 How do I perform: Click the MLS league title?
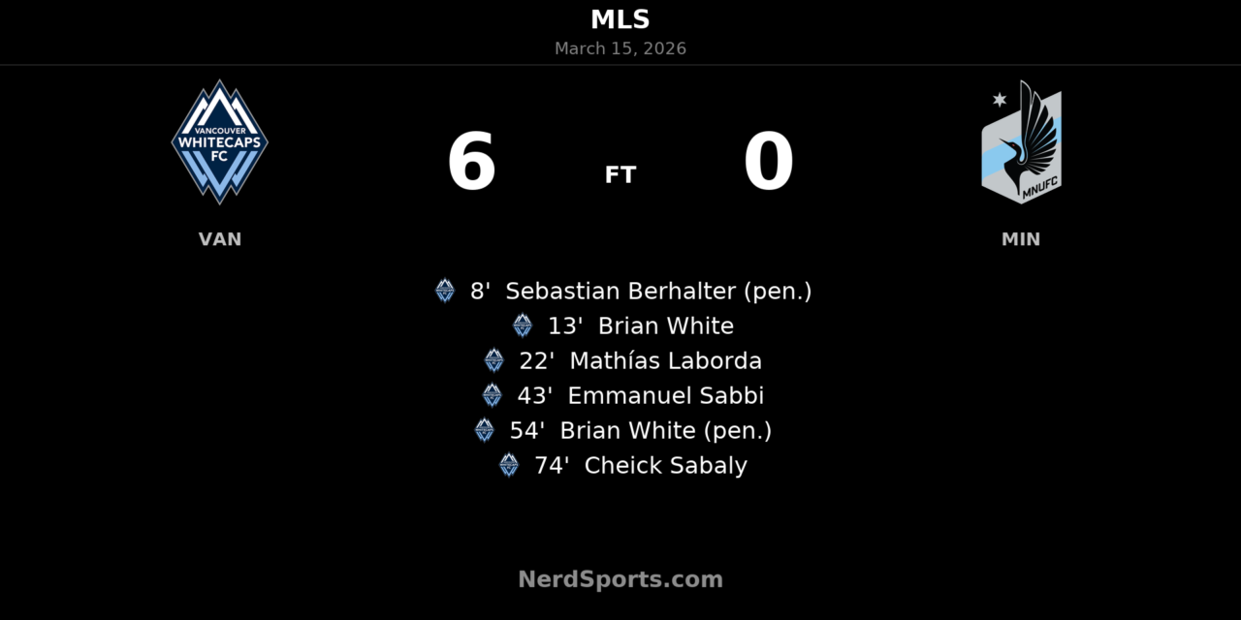[620, 19]
